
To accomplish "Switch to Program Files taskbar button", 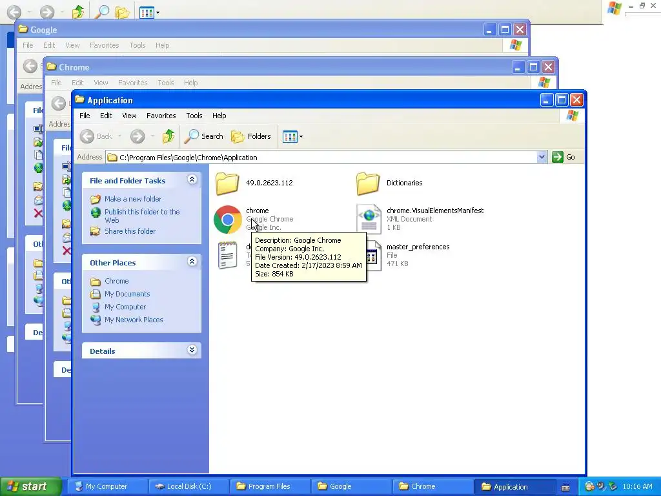I will pos(270,486).
